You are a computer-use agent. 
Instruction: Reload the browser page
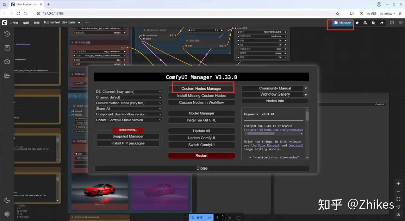point(18,13)
